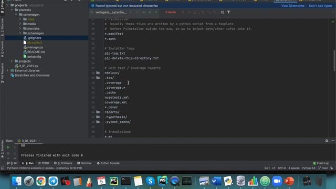Collapse the parent schemagen folder
This screenshot has height=189, width=336.
click(16, 15)
